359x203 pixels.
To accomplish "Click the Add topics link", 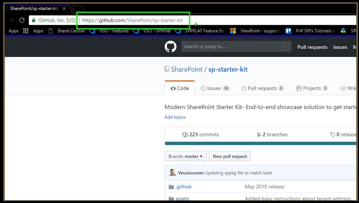I will [x=175, y=117].
